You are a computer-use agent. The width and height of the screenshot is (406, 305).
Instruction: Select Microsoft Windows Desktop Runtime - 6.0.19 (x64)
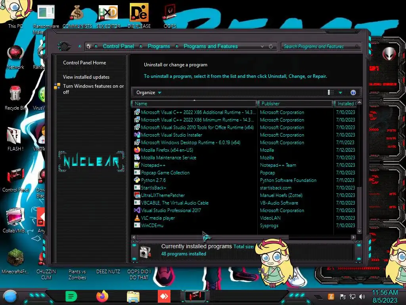[x=245, y=143]
